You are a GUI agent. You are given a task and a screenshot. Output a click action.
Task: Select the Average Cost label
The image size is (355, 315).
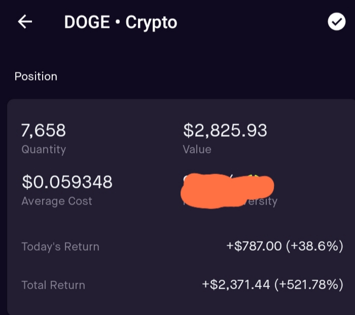pyautogui.click(x=57, y=201)
